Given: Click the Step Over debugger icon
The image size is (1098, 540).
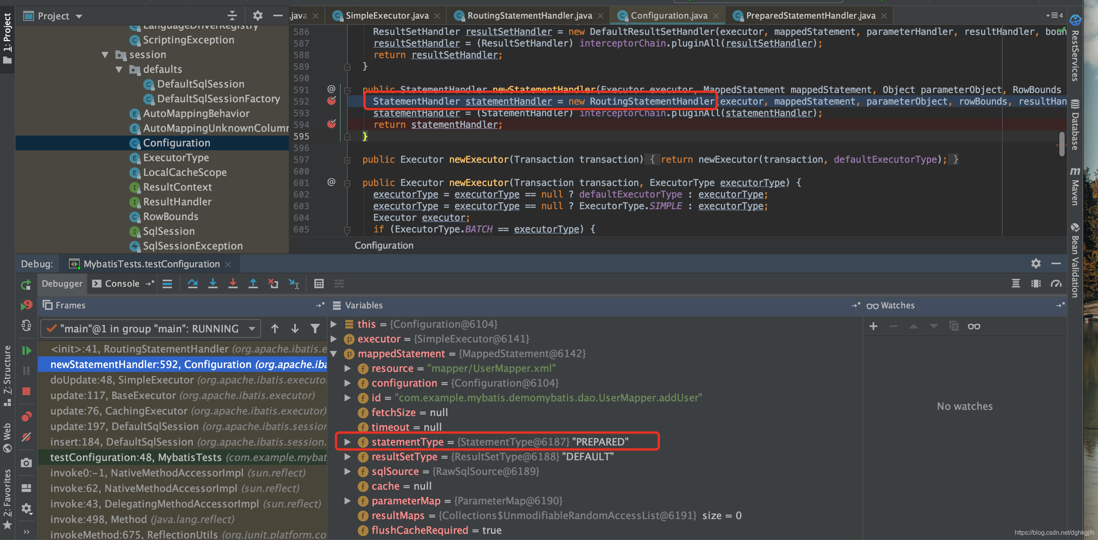Looking at the screenshot, I should [x=193, y=284].
